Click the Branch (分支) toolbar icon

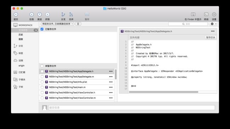point(63,14)
